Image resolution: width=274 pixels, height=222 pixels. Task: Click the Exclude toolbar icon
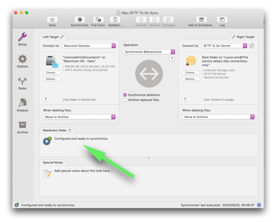click(141, 20)
